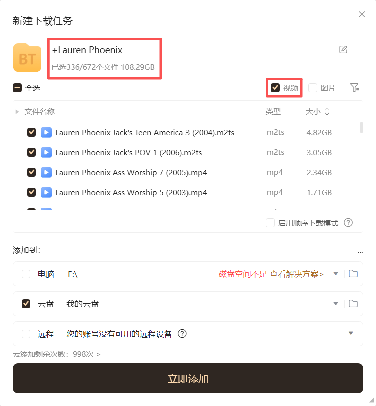Click the help icon next to remote device message

coord(182,334)
